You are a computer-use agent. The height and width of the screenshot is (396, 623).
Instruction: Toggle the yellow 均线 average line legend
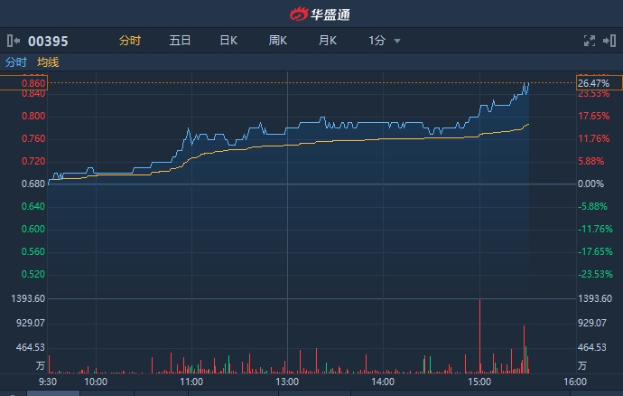[48, 62]
